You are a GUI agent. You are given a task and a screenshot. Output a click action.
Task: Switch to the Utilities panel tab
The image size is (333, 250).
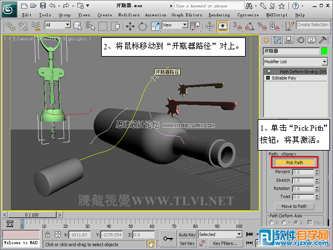coord(323,40)
